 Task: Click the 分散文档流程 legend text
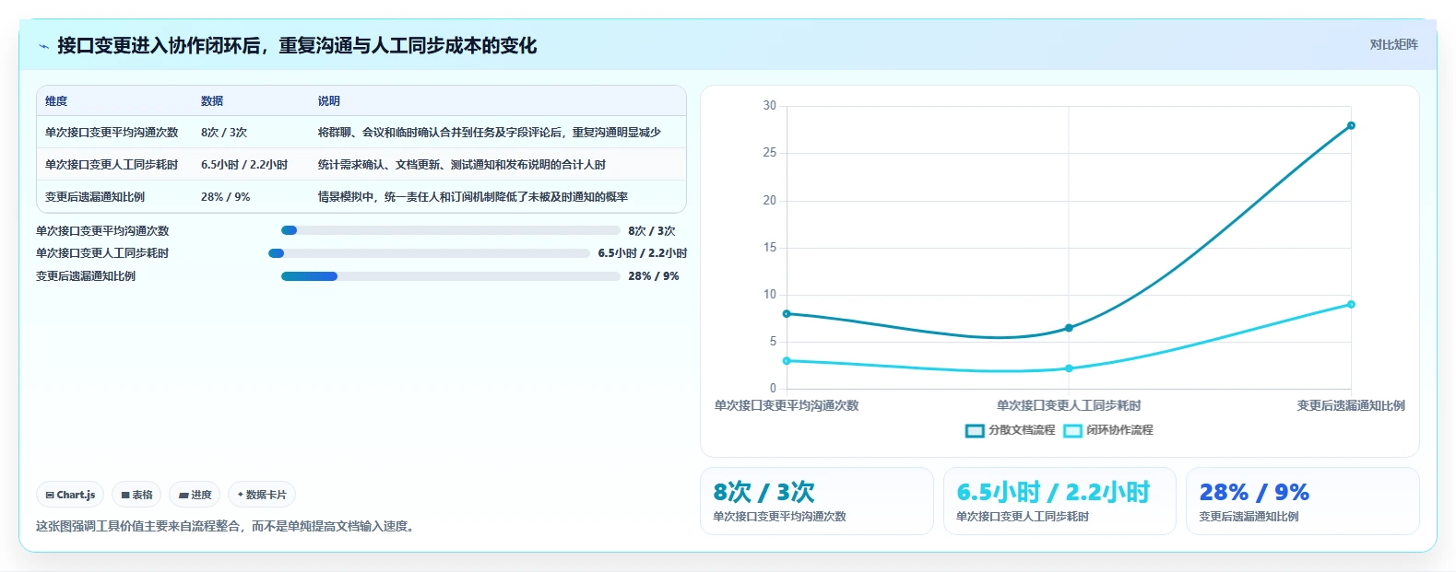[x=1022, y=430]
